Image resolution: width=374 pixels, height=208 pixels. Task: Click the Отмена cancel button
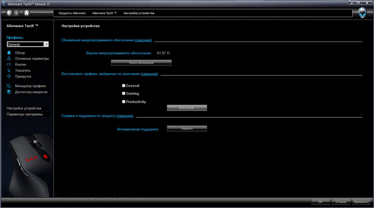click(341, 202)
